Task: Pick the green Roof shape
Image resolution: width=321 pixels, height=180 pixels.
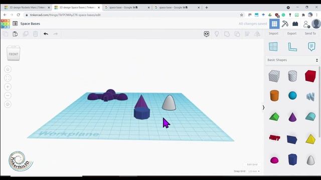Action: [x=274, y=117]
